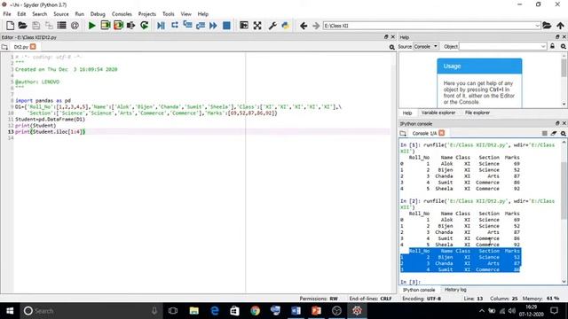Clear console with pencil icon
The image size is (568, 319).
(x=554, y=134)
